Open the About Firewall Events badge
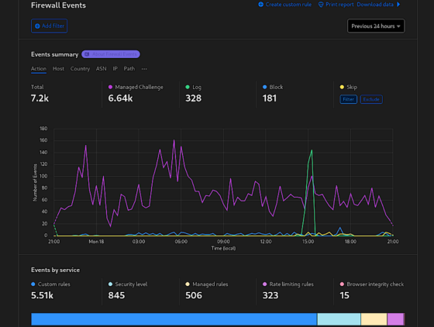 pyautogui.click(x=111, y=54)
